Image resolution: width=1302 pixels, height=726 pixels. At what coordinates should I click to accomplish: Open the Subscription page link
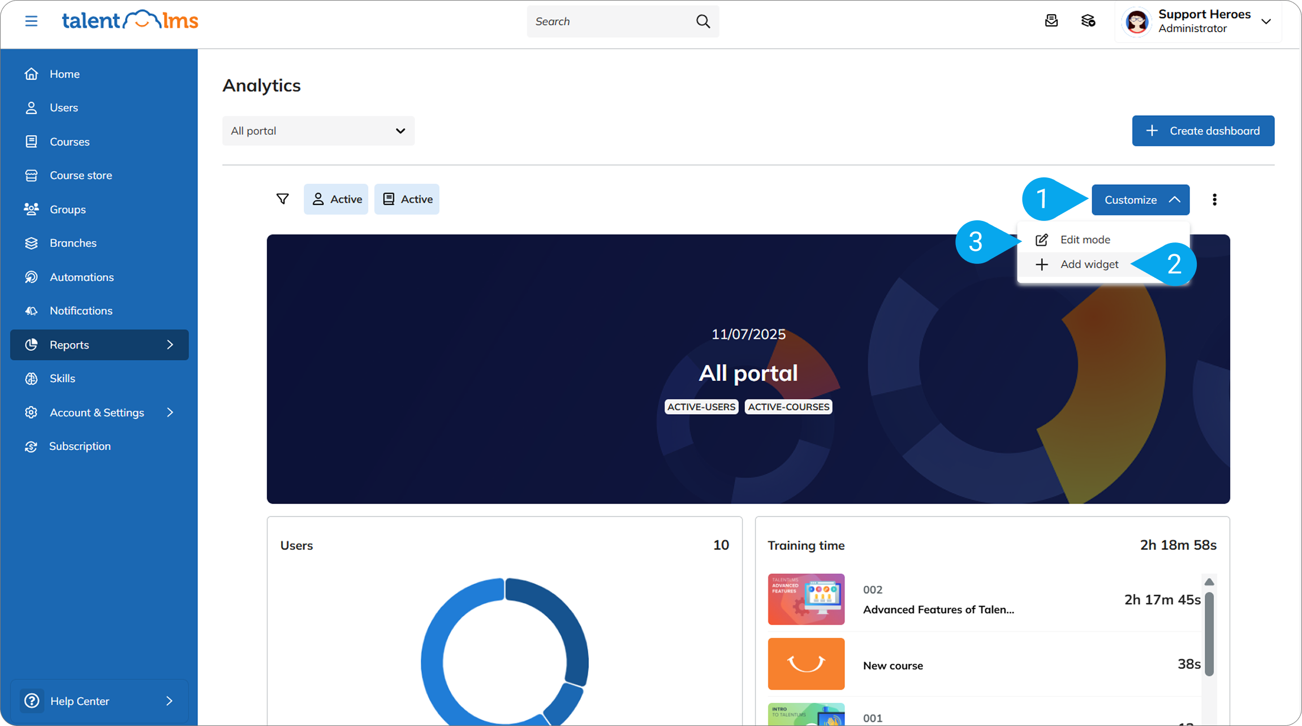pos(80,446)
